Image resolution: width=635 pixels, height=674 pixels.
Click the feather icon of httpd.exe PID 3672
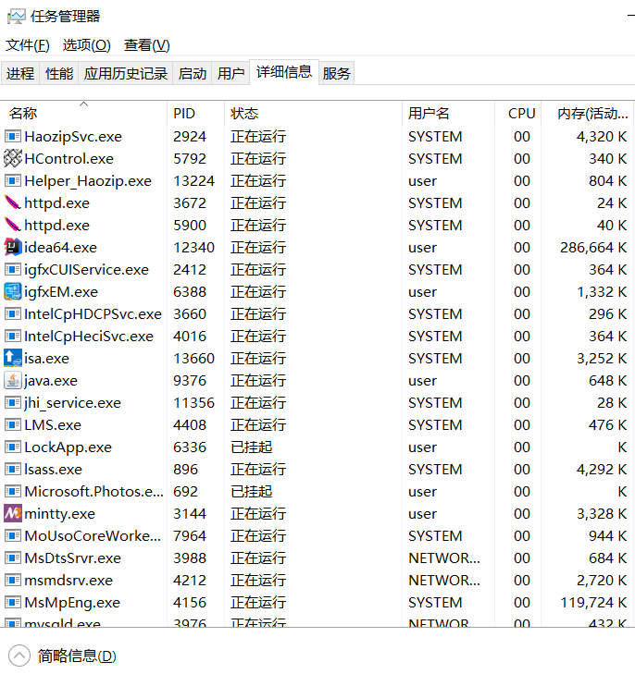tap(12, 202)
